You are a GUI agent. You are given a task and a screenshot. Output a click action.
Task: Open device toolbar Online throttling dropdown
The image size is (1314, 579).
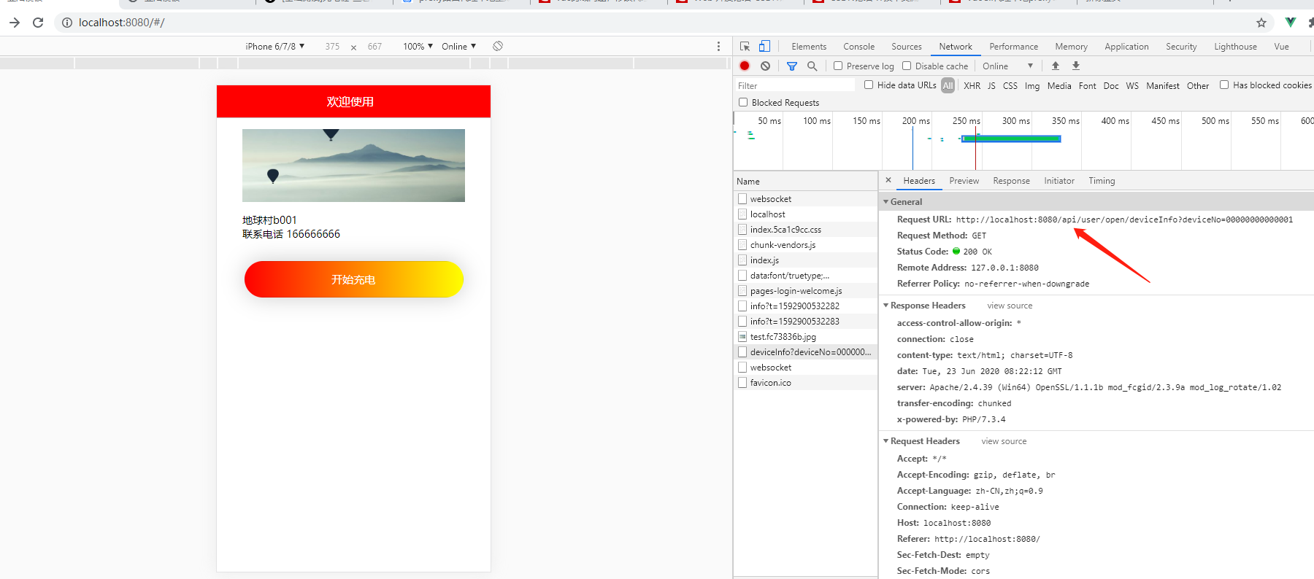[x=459, y=46]
